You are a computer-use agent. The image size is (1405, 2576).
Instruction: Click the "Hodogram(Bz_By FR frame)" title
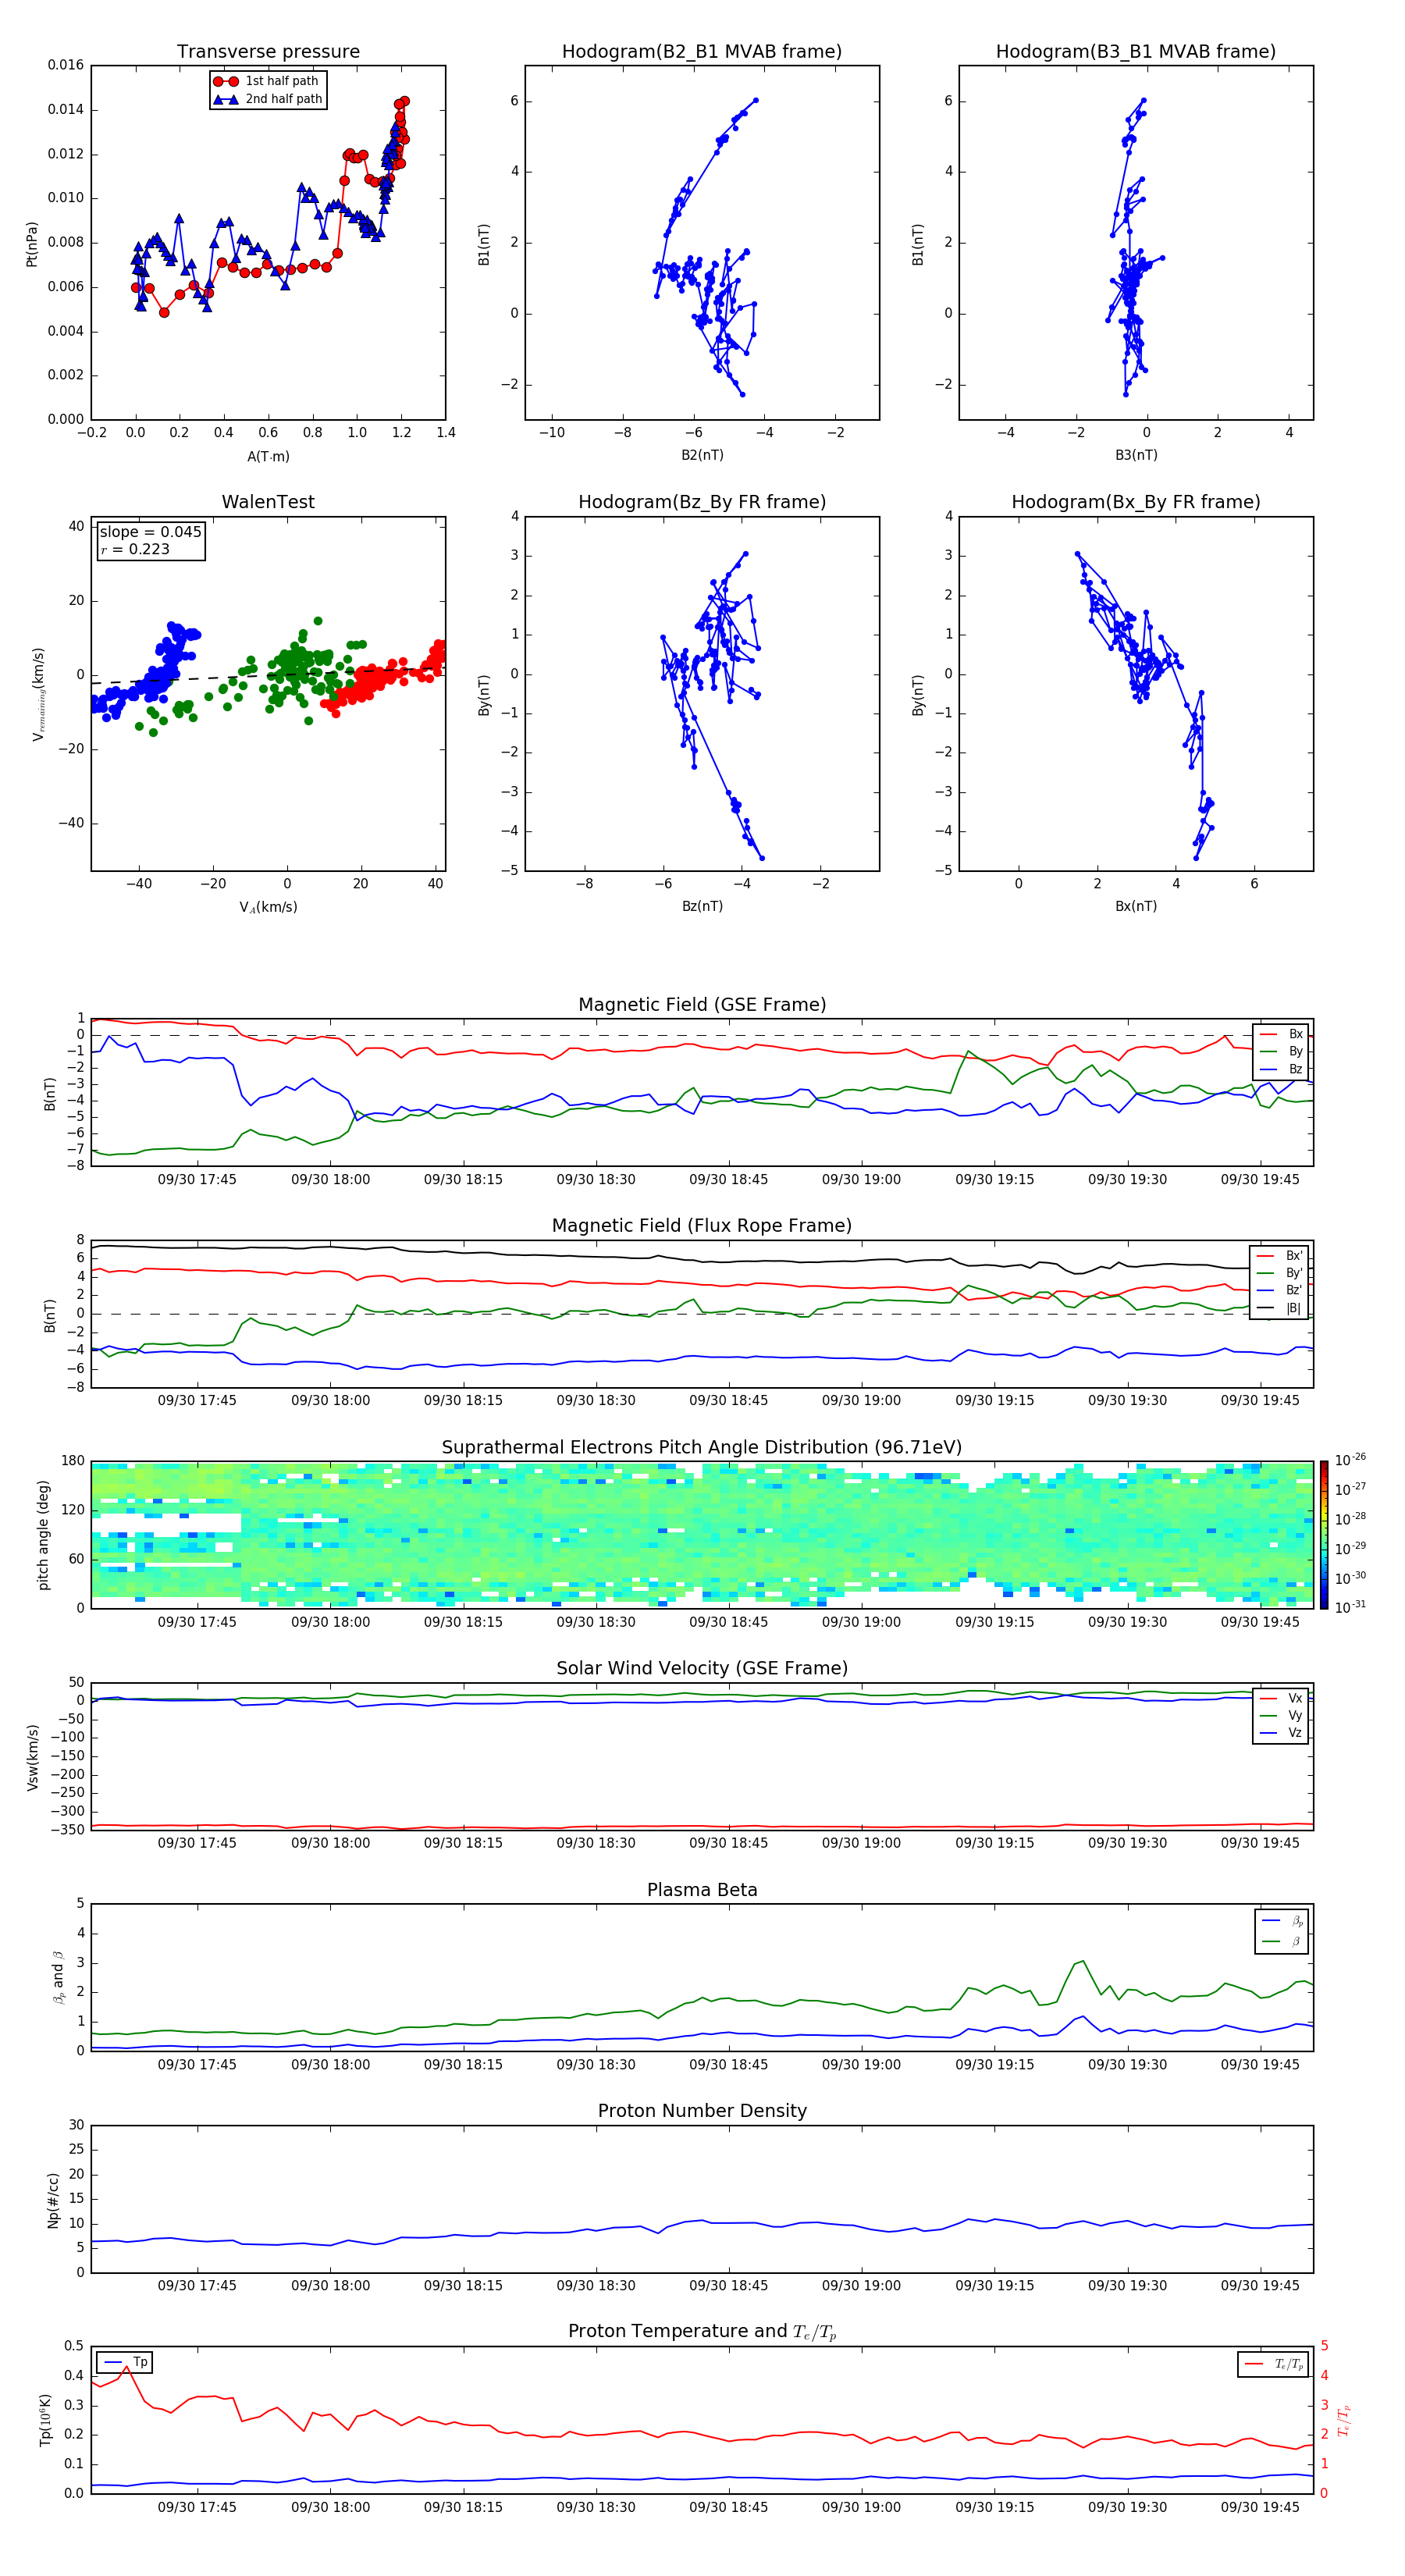pyautogui.click(x=702, y=502)
